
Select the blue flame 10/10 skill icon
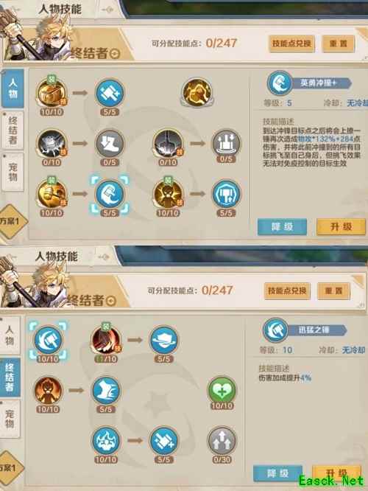point(106,441)
